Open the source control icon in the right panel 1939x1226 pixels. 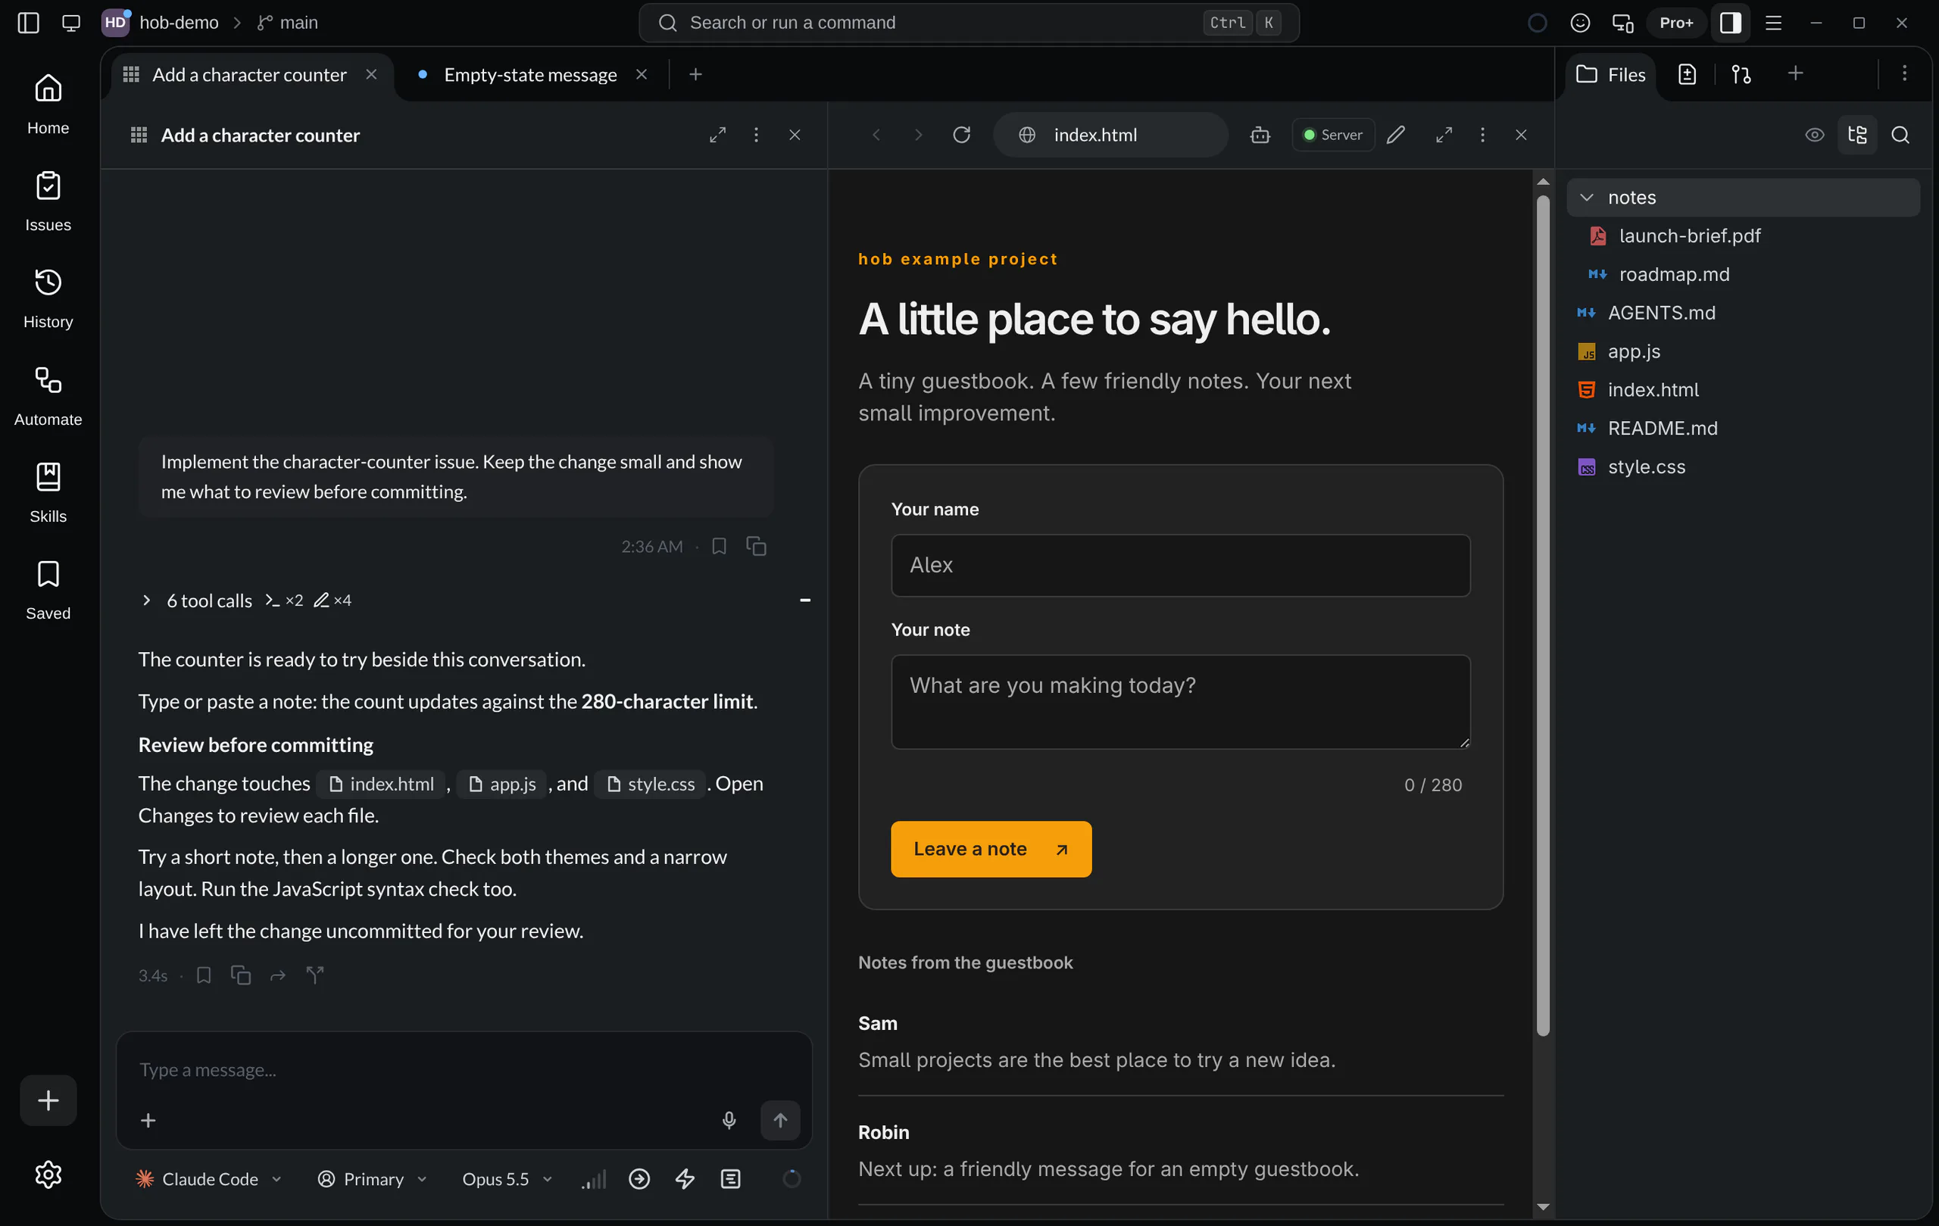click(x=1741, y=74)
